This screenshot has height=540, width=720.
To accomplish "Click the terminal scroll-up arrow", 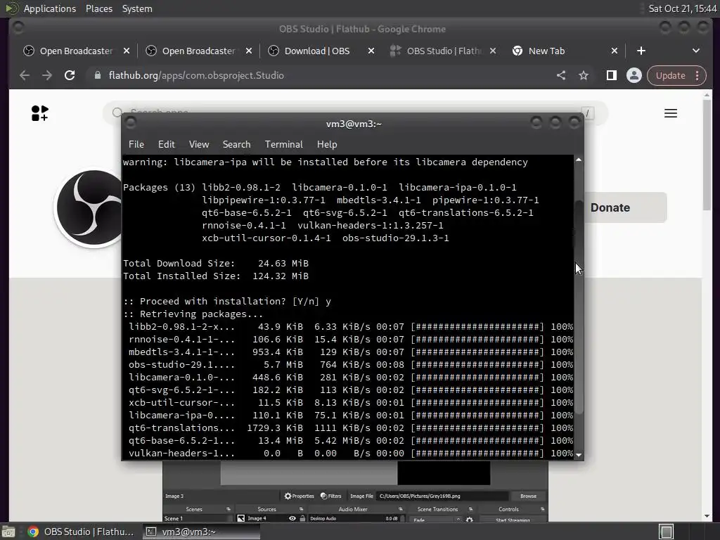I will coord(579,160).
